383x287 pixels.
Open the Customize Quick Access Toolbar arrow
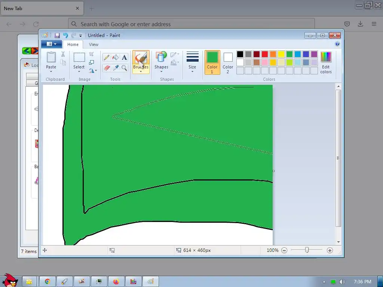pyautogui.click(x=80, y=36)
